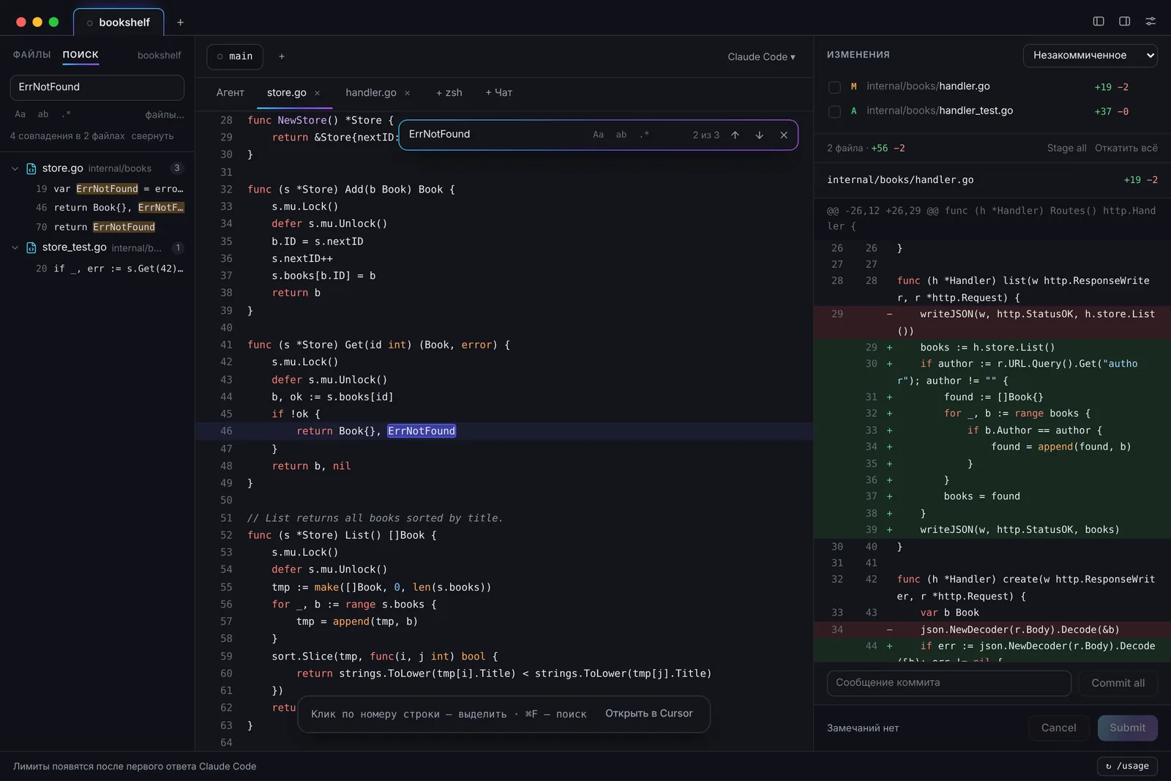Check the handler_test.go change checkbox

834,111
